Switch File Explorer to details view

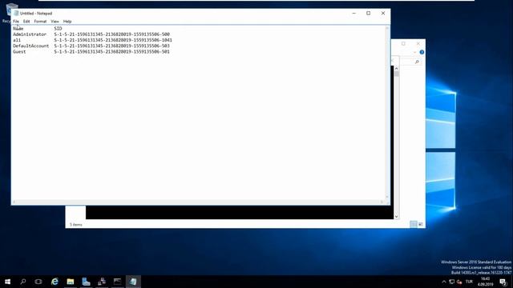pyautogui.click(x=414, y=224)
